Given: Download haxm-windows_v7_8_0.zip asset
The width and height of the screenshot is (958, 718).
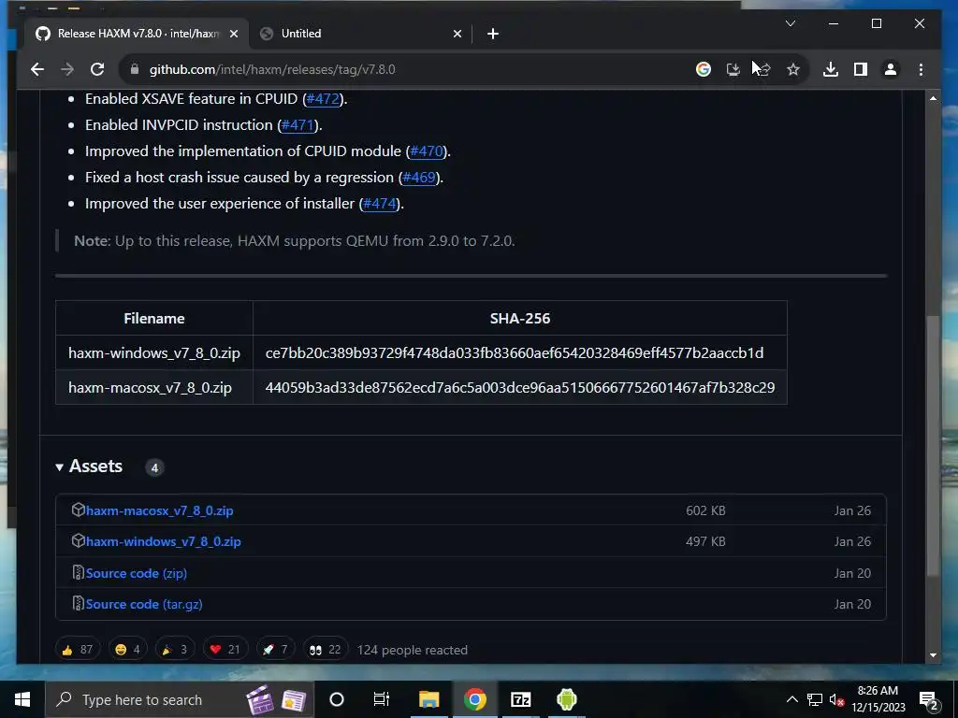Looking at the screenshot, I should pyautogui.click(x=163, y=541).
